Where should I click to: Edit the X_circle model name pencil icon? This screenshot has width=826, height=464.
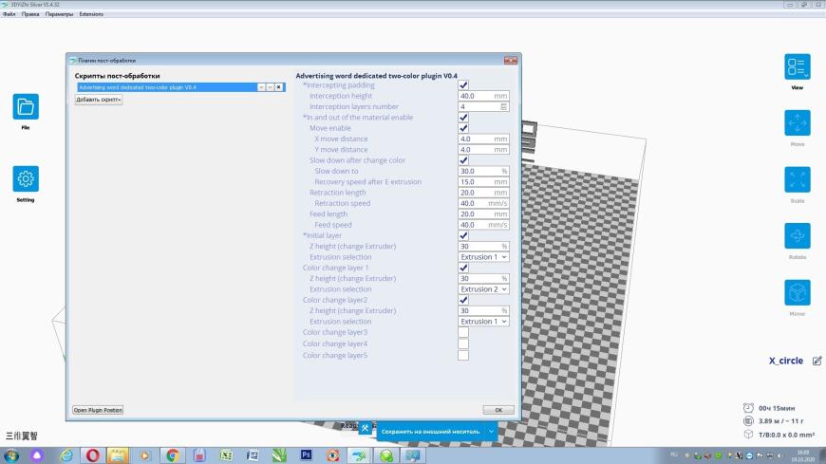click(x=817, y=361)
